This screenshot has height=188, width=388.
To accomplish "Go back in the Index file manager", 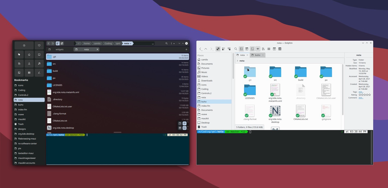I will [48, 43].
